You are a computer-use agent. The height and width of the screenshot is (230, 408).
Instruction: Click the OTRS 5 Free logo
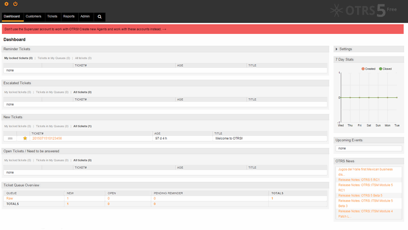pyautogui.click(x=364, y=10)
